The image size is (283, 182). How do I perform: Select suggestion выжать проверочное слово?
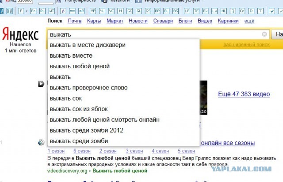124,88
